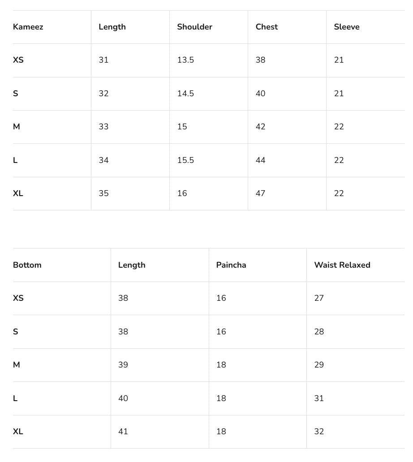Click waist relaxed value 29 for M
413x462 pixels.
(x=319, y=365)
